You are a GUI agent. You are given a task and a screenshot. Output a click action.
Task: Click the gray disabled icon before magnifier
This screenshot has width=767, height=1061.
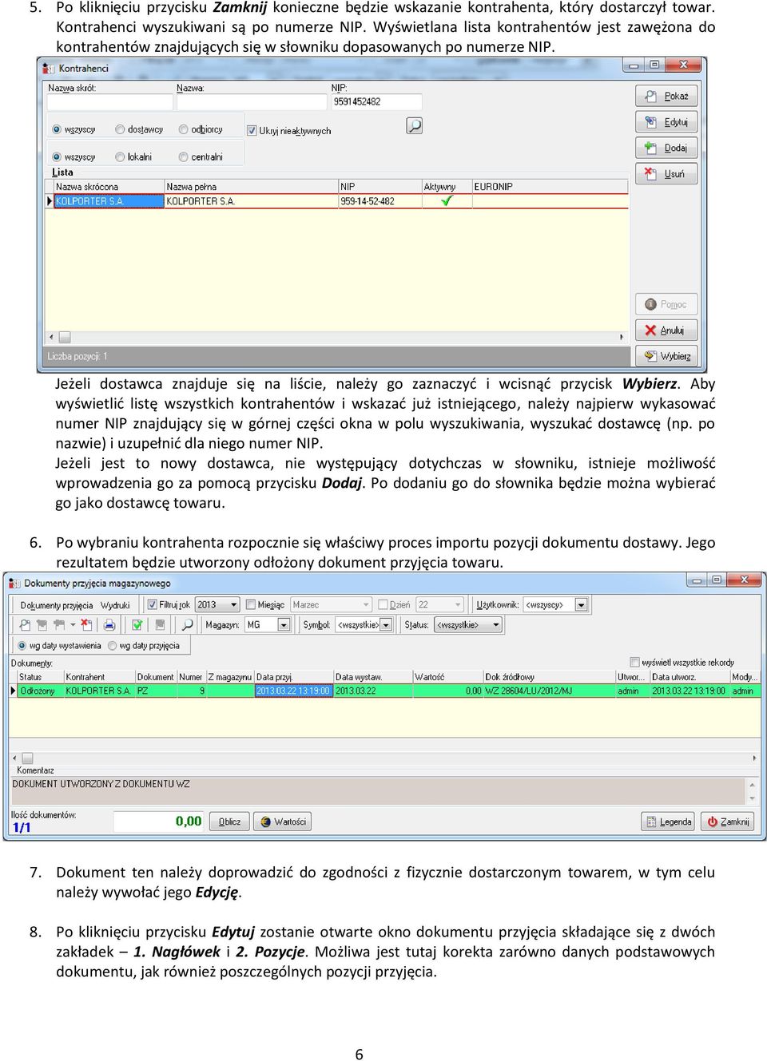160,625
